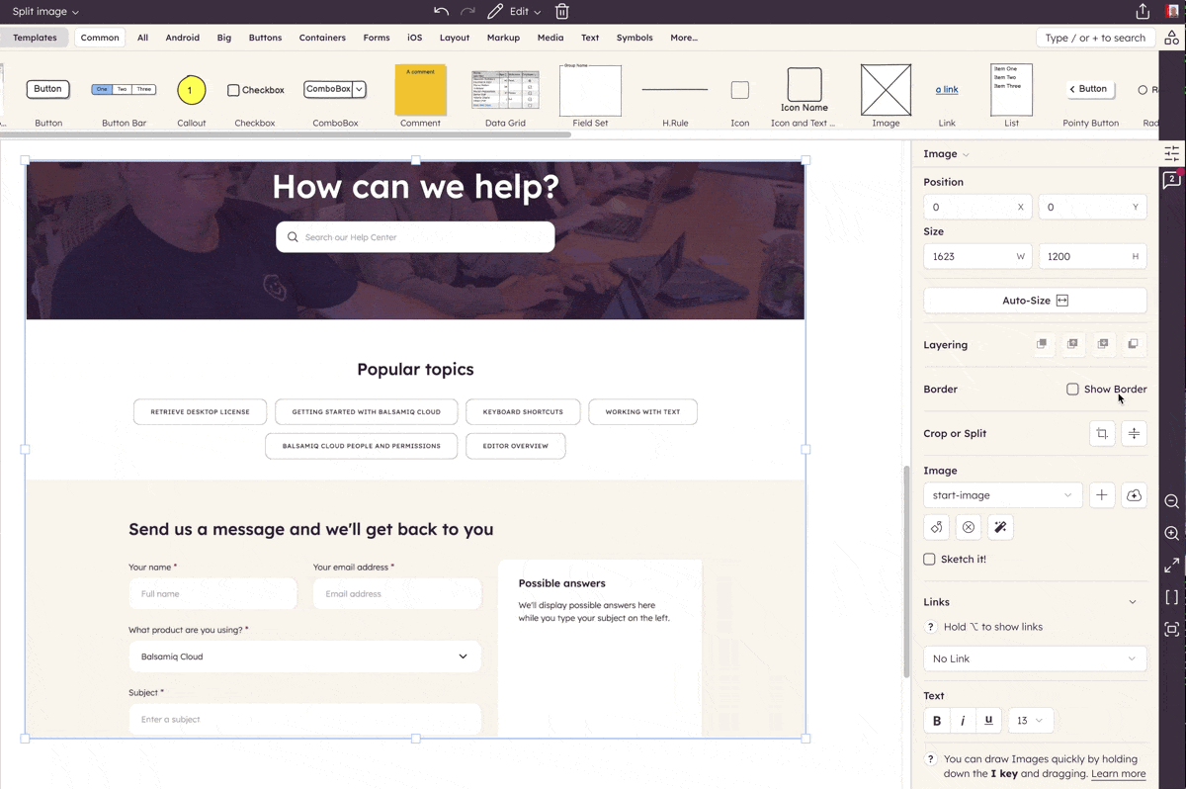The height and width of the screenshot is (789, 1186).
Task: Open the font size 13 dropdown
Action: 1029,721
